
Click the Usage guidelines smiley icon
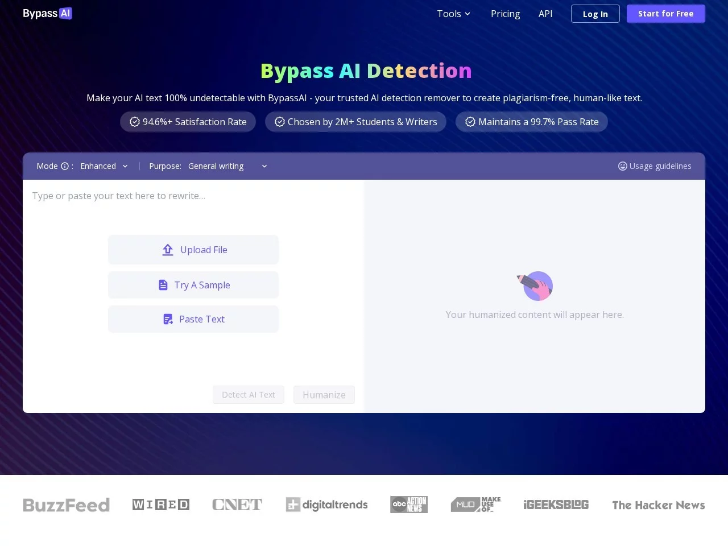[622, 166]
